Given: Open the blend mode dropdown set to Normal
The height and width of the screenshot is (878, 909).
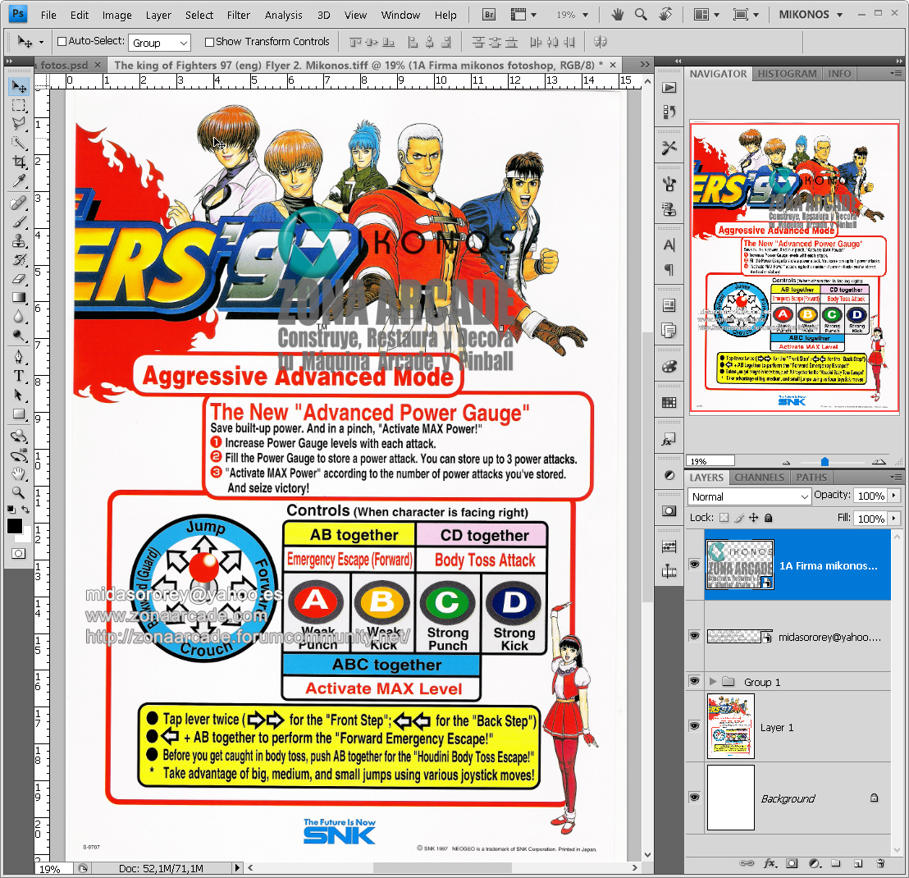Looking at the screenshot, I should tap(749, 496).
